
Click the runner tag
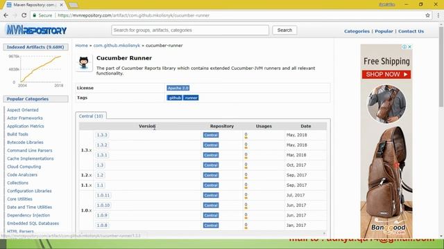(x=191, y=98)
